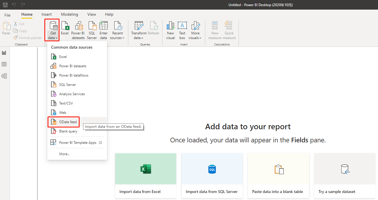Click Paste data into a blank table card

278,176
